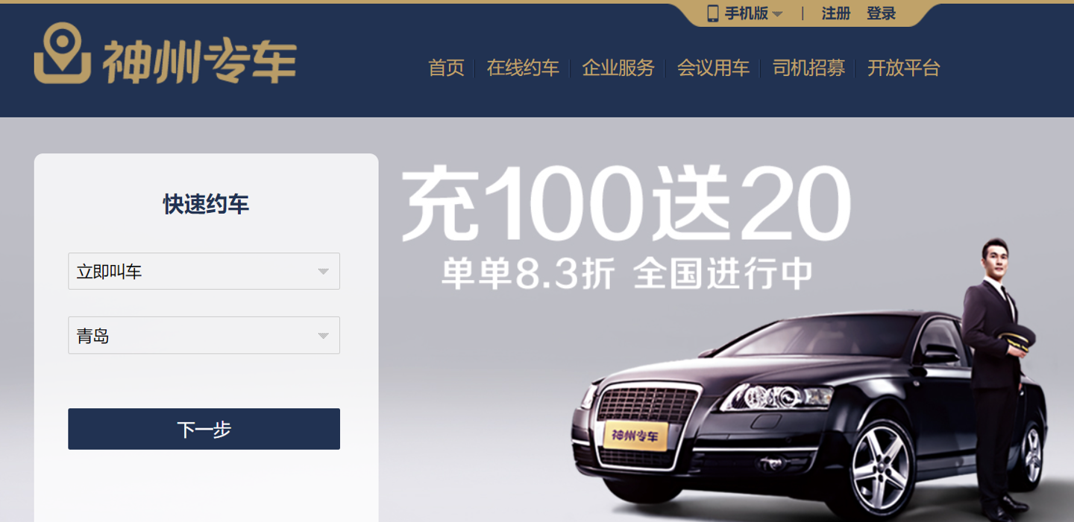Select 企业服务 in the navigation bar

pos(618,69)
